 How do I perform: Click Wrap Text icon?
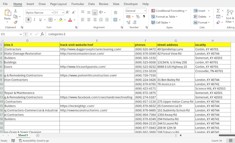(115, 12)
